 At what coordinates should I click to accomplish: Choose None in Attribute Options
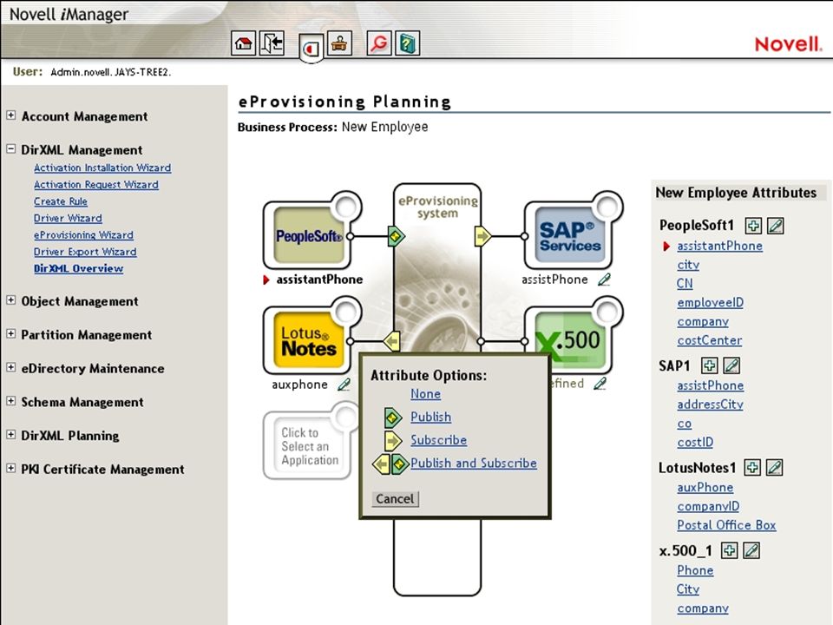point(425,394)
